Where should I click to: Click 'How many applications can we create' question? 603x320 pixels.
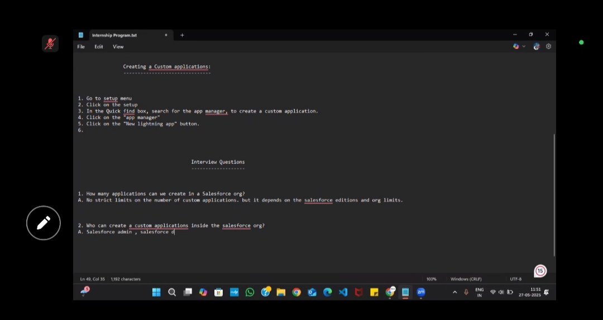pyautogui.click(x=161, y=193)
